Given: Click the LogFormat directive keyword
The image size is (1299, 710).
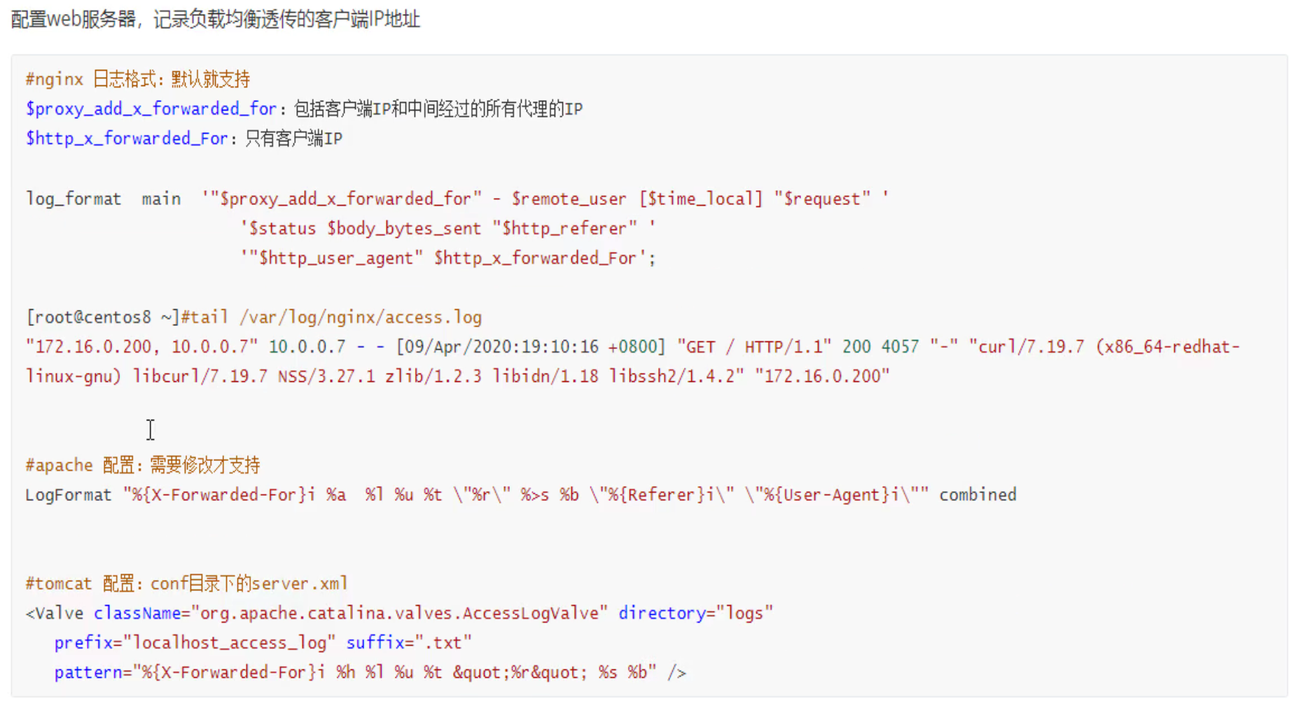Looking at the screenshot, I should click(x=68, y=495).
